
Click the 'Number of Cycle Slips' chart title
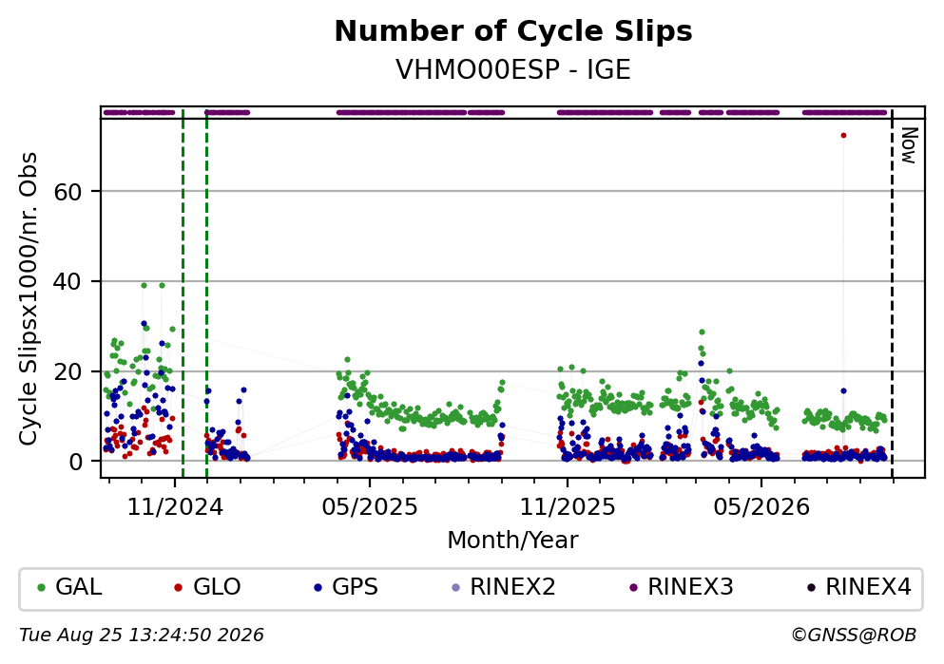click(513, 32)
